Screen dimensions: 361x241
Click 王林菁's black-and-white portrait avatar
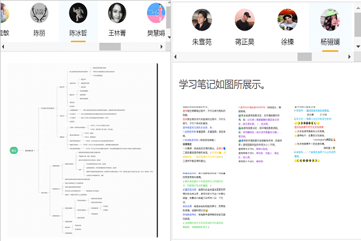click(x=117, y=13)
